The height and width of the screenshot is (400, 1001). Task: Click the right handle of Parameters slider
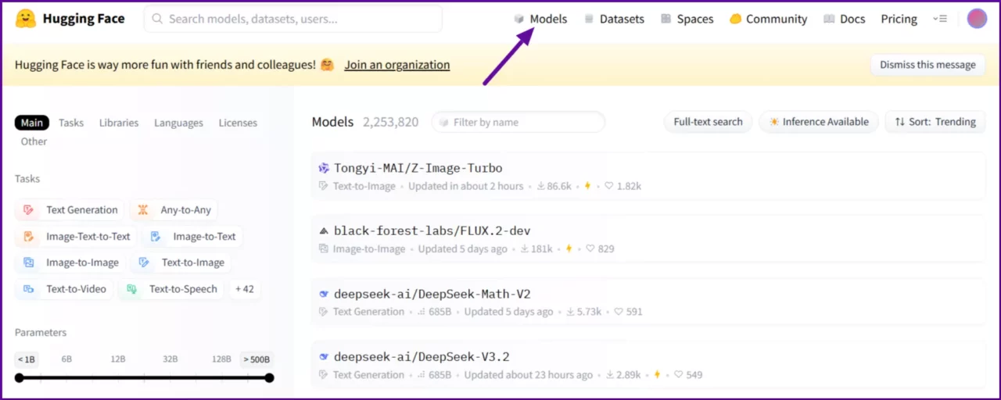269,378
